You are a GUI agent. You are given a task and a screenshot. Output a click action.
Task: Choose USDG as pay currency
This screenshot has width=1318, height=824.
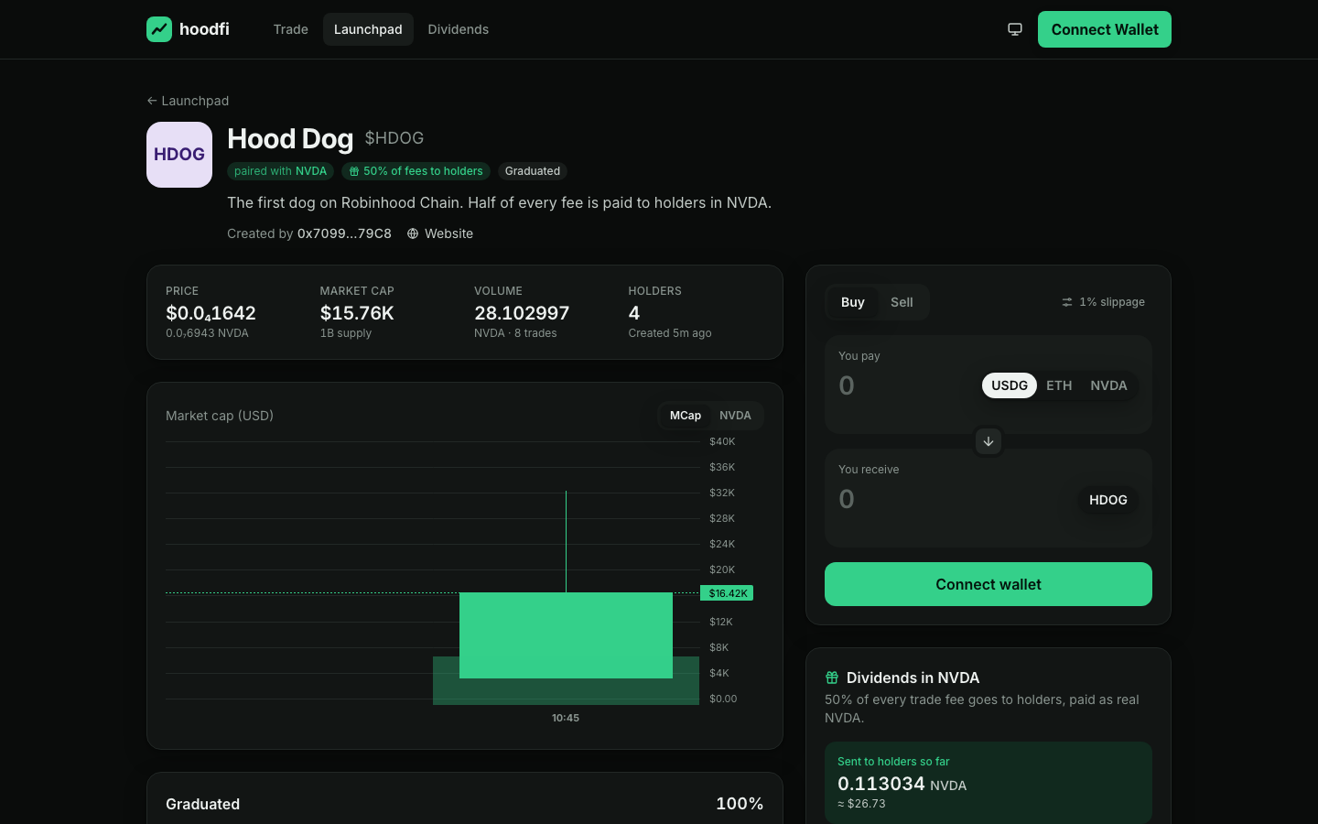(x=1010, y=385)
